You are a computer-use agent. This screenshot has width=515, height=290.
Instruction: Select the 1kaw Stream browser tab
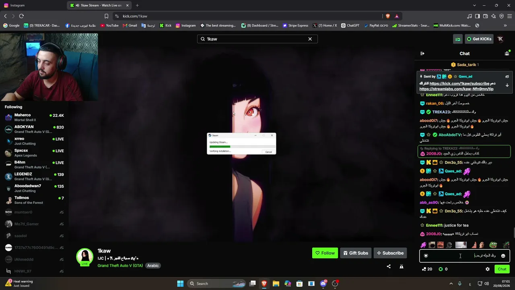click(99, 5)
